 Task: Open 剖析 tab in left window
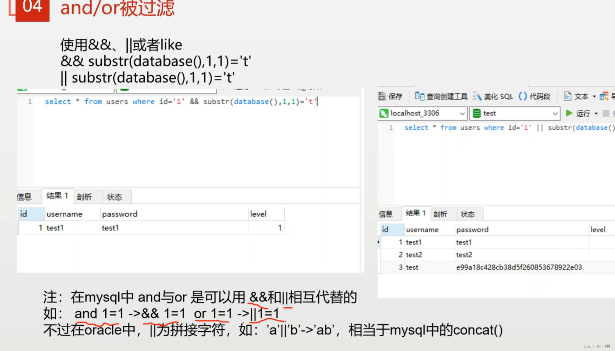pyautogui.click(x=85, y=197)
